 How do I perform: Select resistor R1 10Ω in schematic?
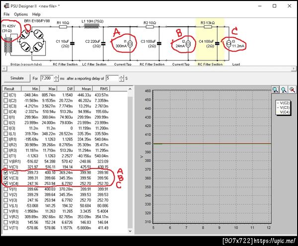(63, 27)
